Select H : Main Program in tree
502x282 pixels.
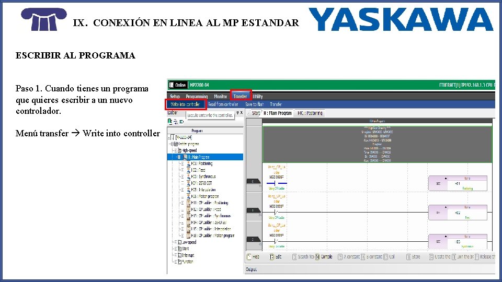click(x=198, y=157)
